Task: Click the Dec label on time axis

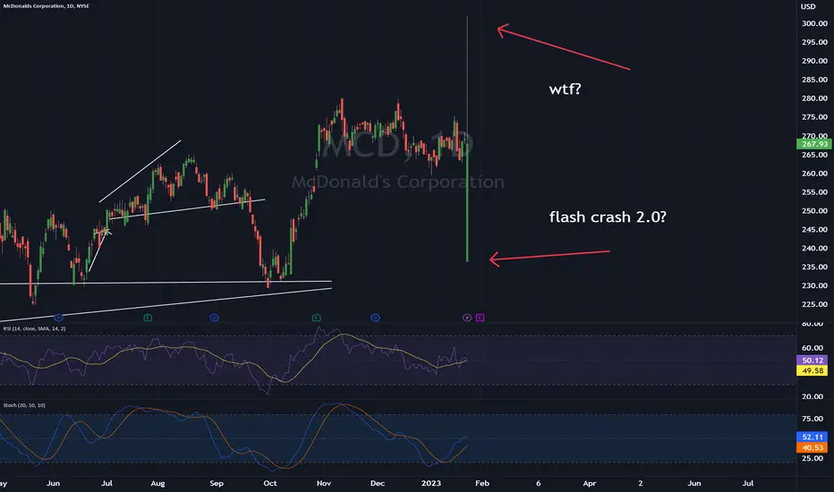Action: point(378,483)
